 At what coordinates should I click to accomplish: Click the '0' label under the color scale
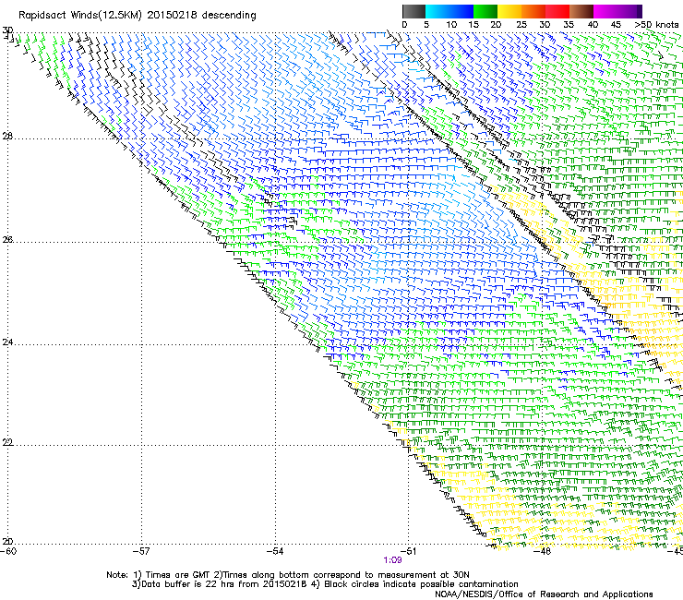pos(404,25)
